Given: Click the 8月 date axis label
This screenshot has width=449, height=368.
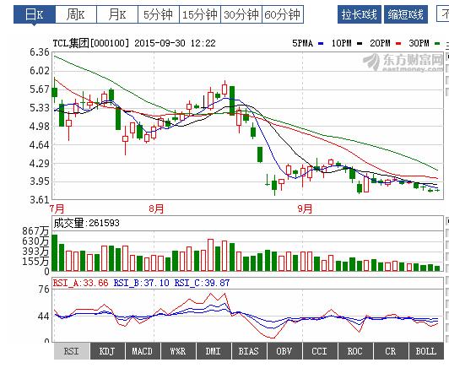Looking at the screenshot, I should pyautogui.click(x=156, y=208).
